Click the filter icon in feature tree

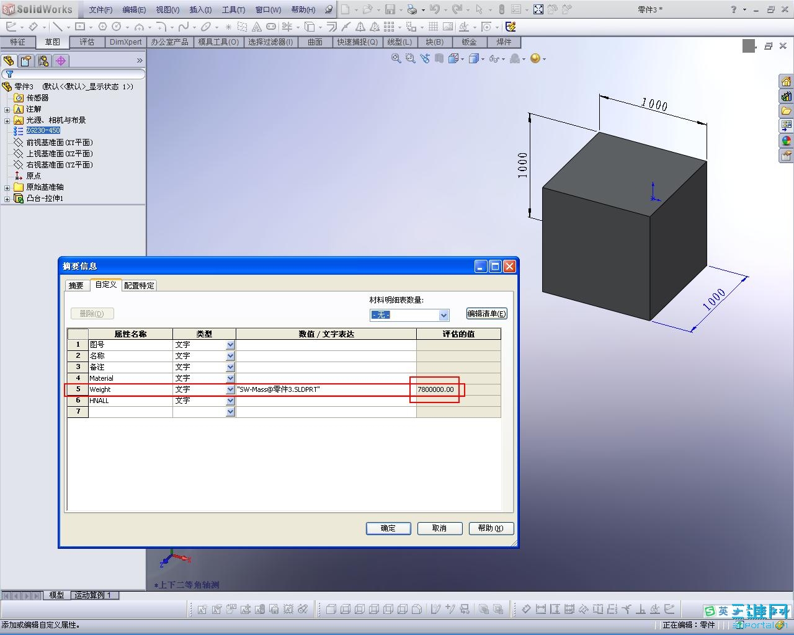tap(9, 74)
